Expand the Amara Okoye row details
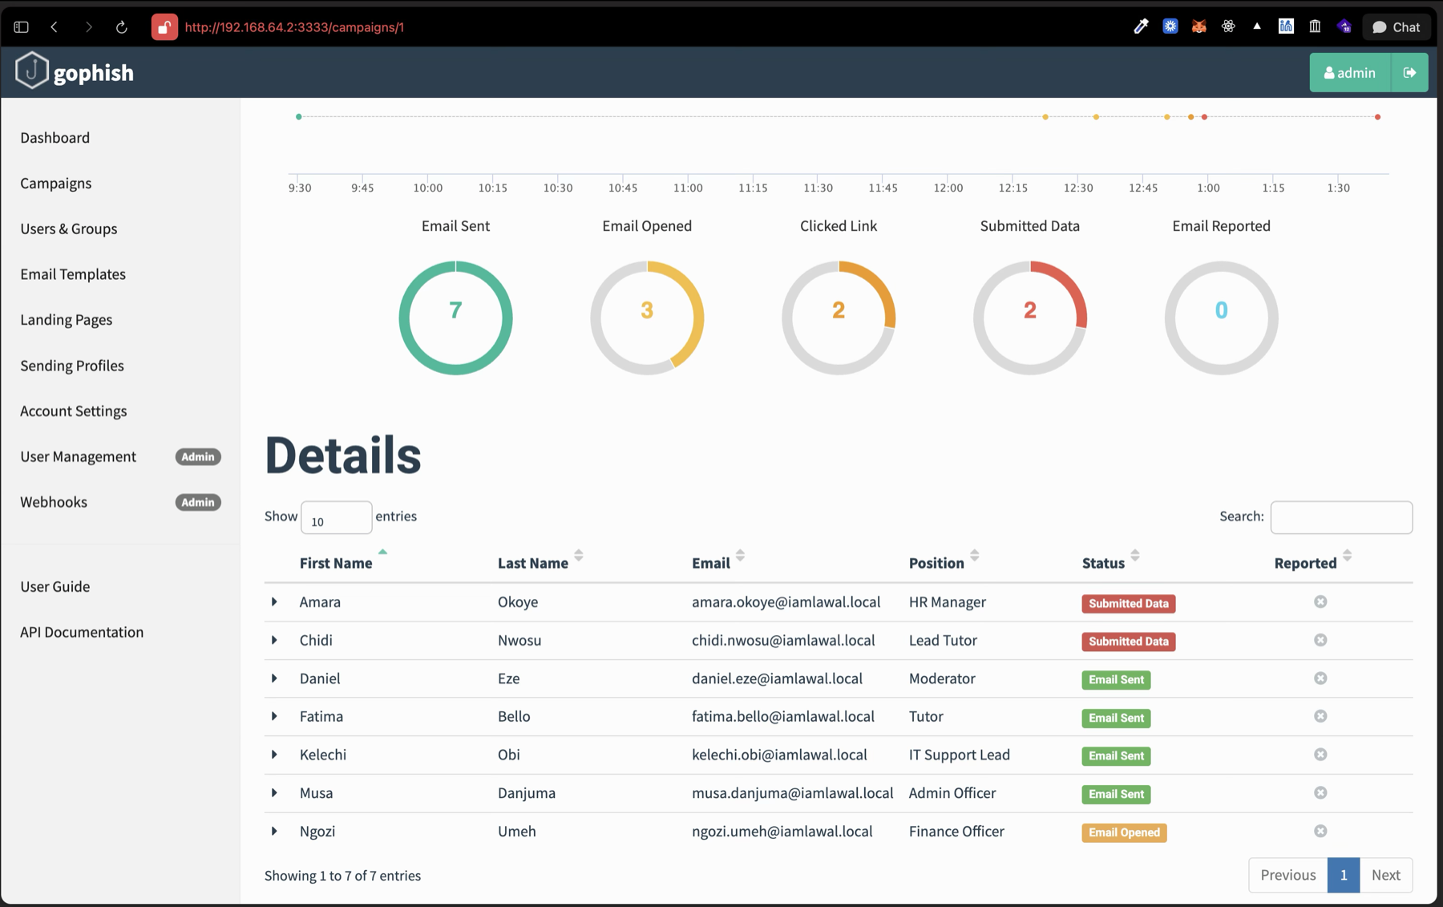Image resolution: width=1443 pixels, height=907 pixels. 274,601
